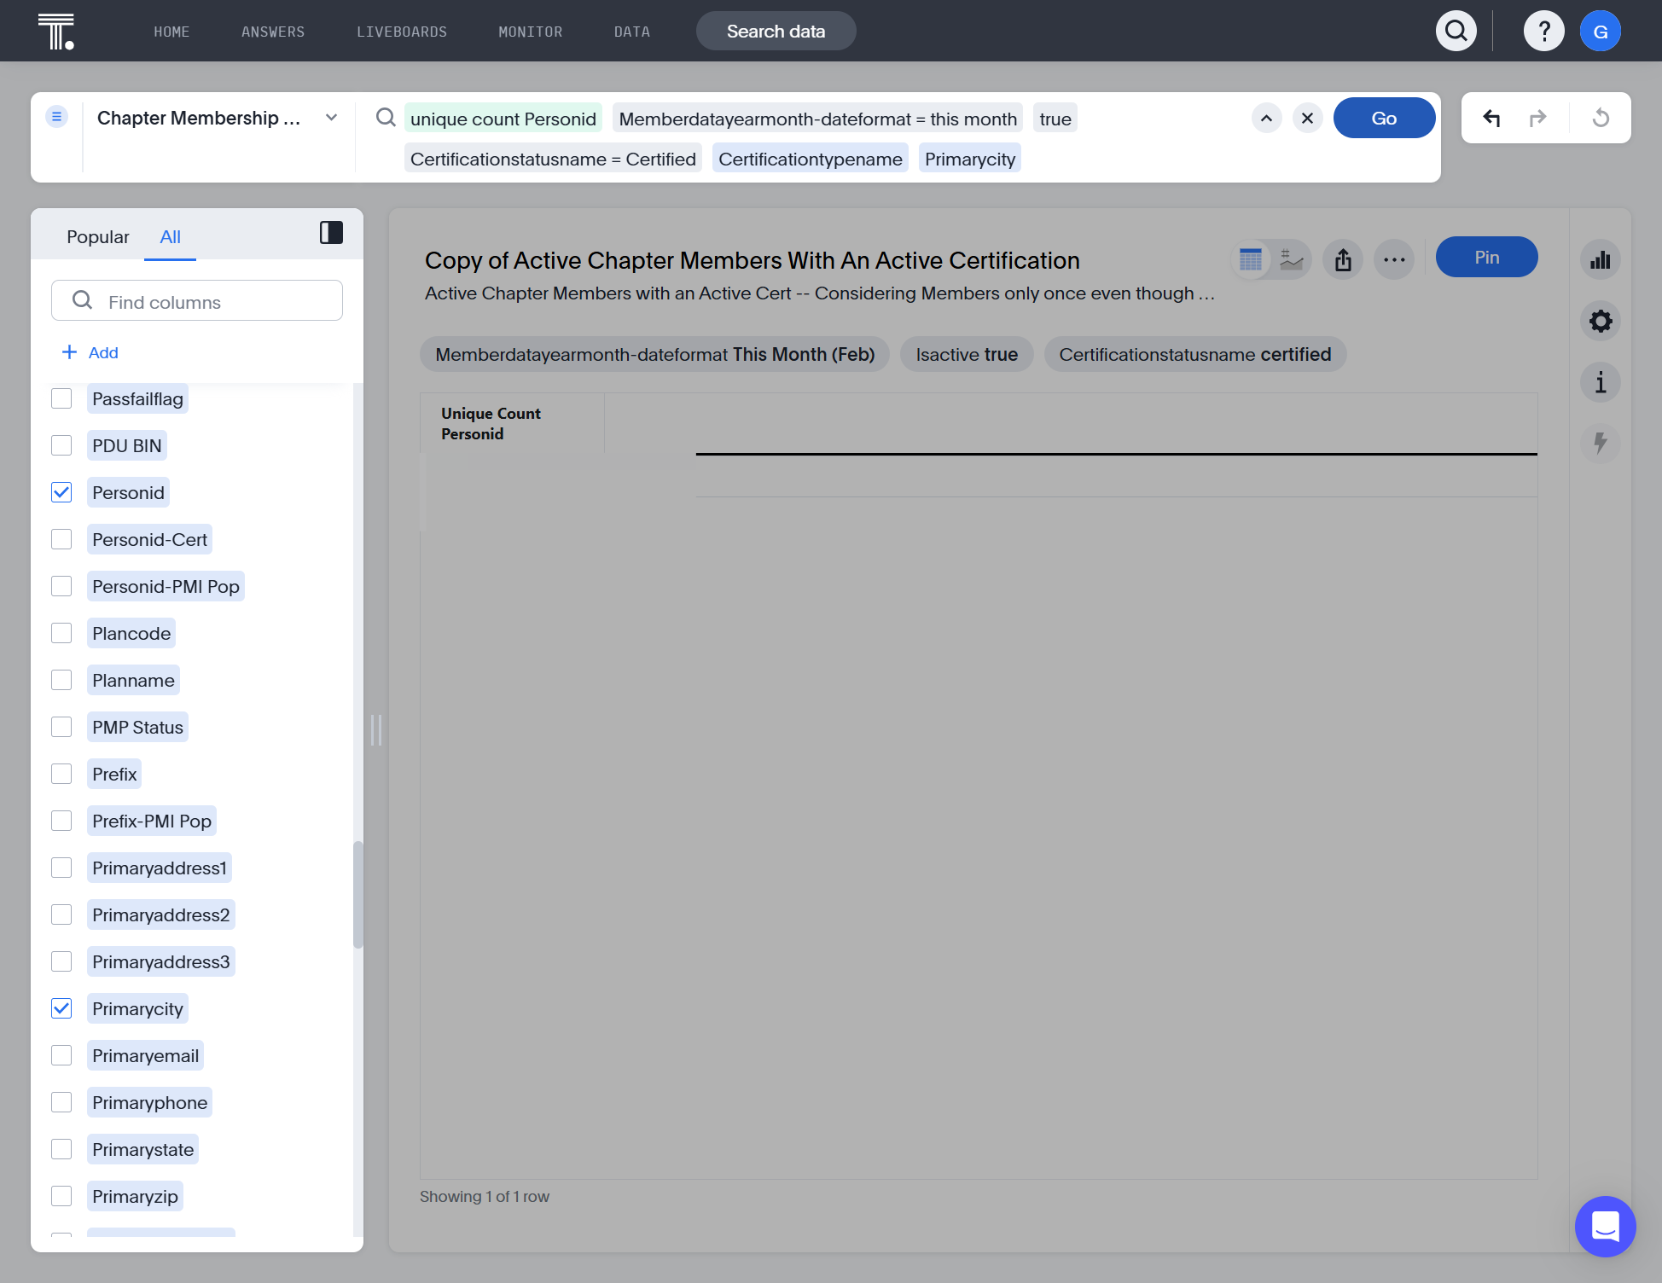Go to the Answers menu

(x=273, y=32)
